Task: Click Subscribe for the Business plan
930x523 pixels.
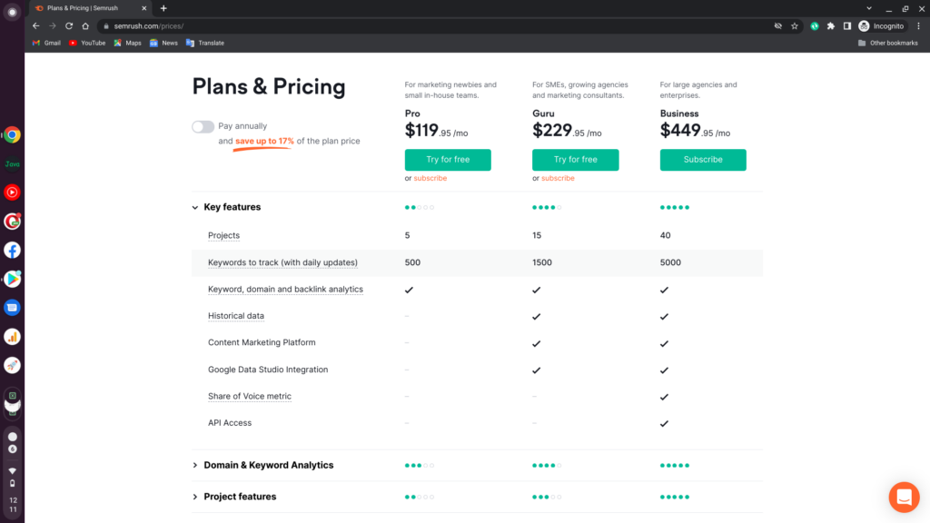Action: (x=703, y=160)
